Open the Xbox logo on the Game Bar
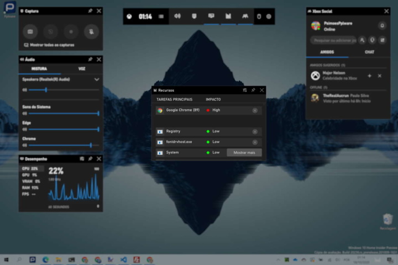 point(129,17)
